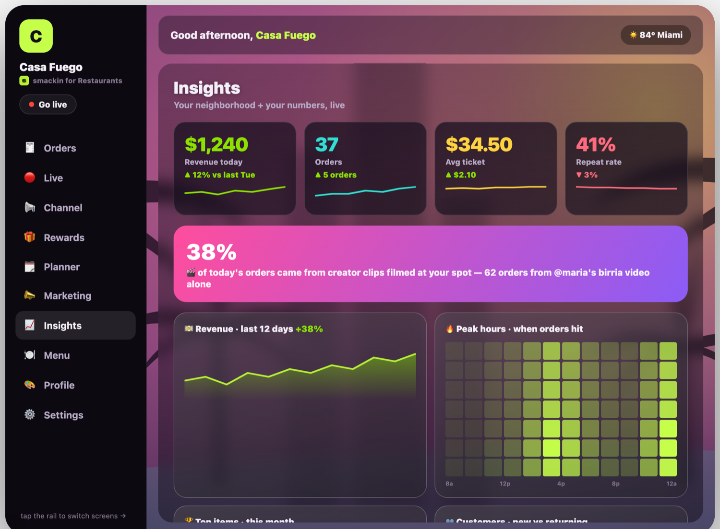This screenshot has height=529, width=720.
Task: Select Planner from the rail
Action: (x=75, y=267)
